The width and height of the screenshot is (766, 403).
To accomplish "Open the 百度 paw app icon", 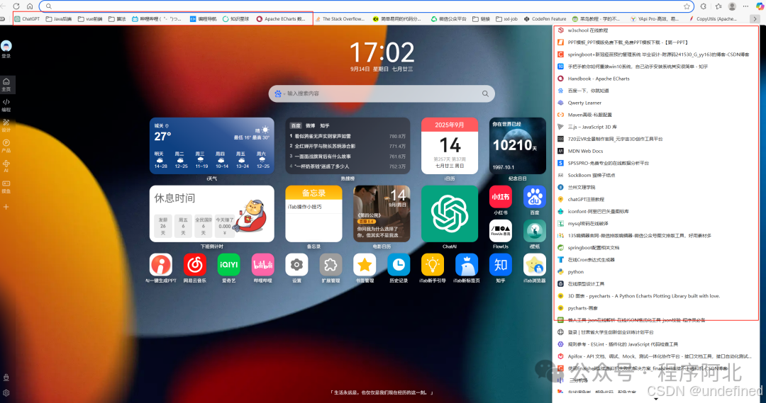I will 535,197.
